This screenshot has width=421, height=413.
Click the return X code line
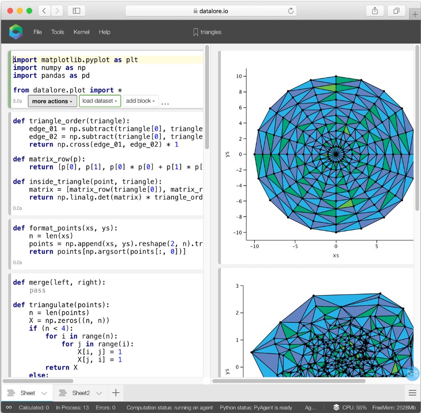[61, 368]
